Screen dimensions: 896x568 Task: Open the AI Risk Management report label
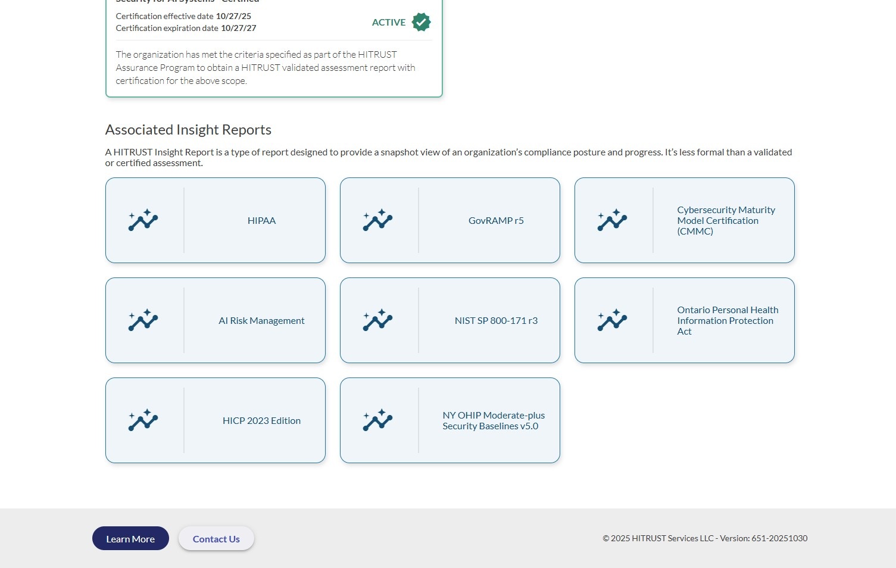tap(261, 321)
